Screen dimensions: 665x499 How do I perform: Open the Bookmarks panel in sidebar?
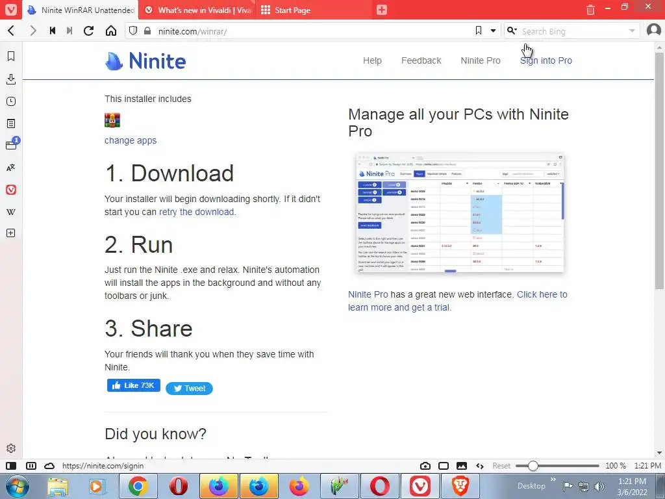click(x=11, y=56)
